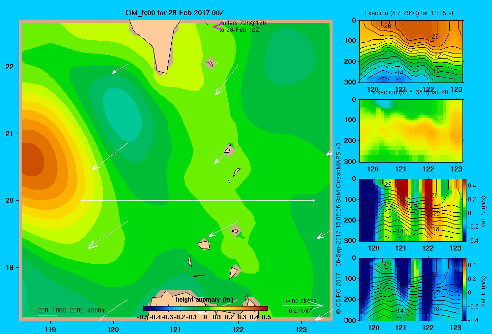Click latitude label 22 on main map
Image resolution: width=492 pixels, height=334 pixels.
pyautogui.click(x=10, y=67)
